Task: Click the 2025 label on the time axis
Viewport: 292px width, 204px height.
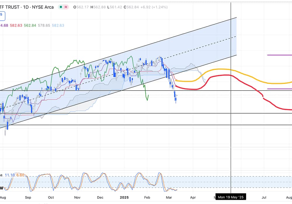Action: pos(124,197)
